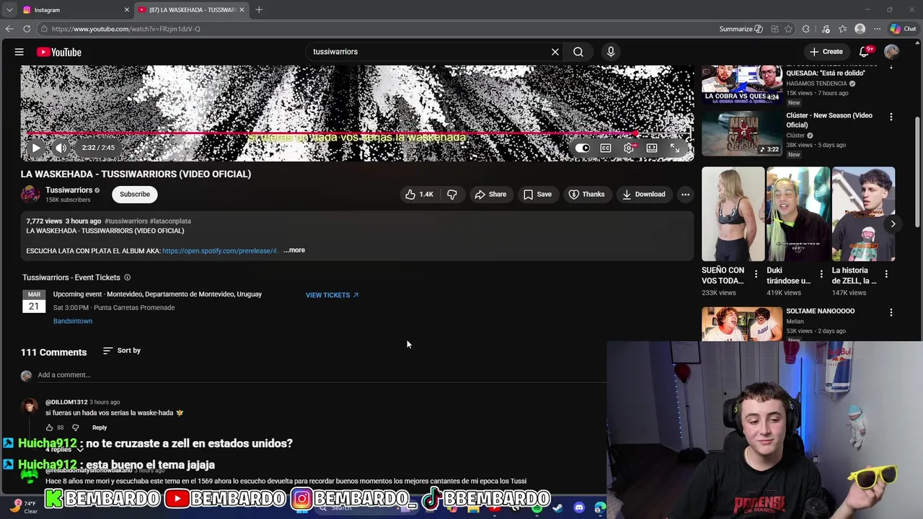Play the paused video
923x519 pixels.
(36, 148)
